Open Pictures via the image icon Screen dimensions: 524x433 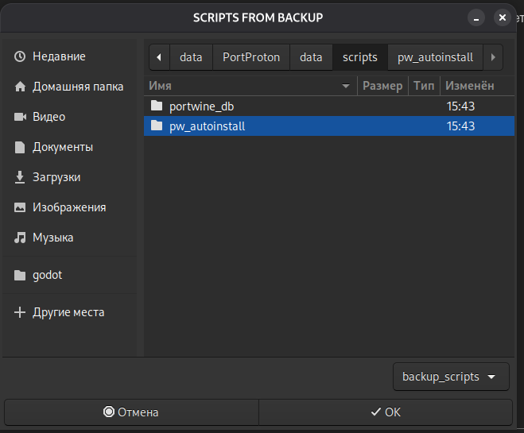(x=20, y=208)
